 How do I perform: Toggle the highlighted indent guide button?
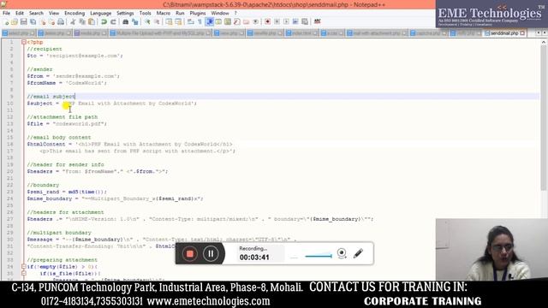[x=209, y=22]
